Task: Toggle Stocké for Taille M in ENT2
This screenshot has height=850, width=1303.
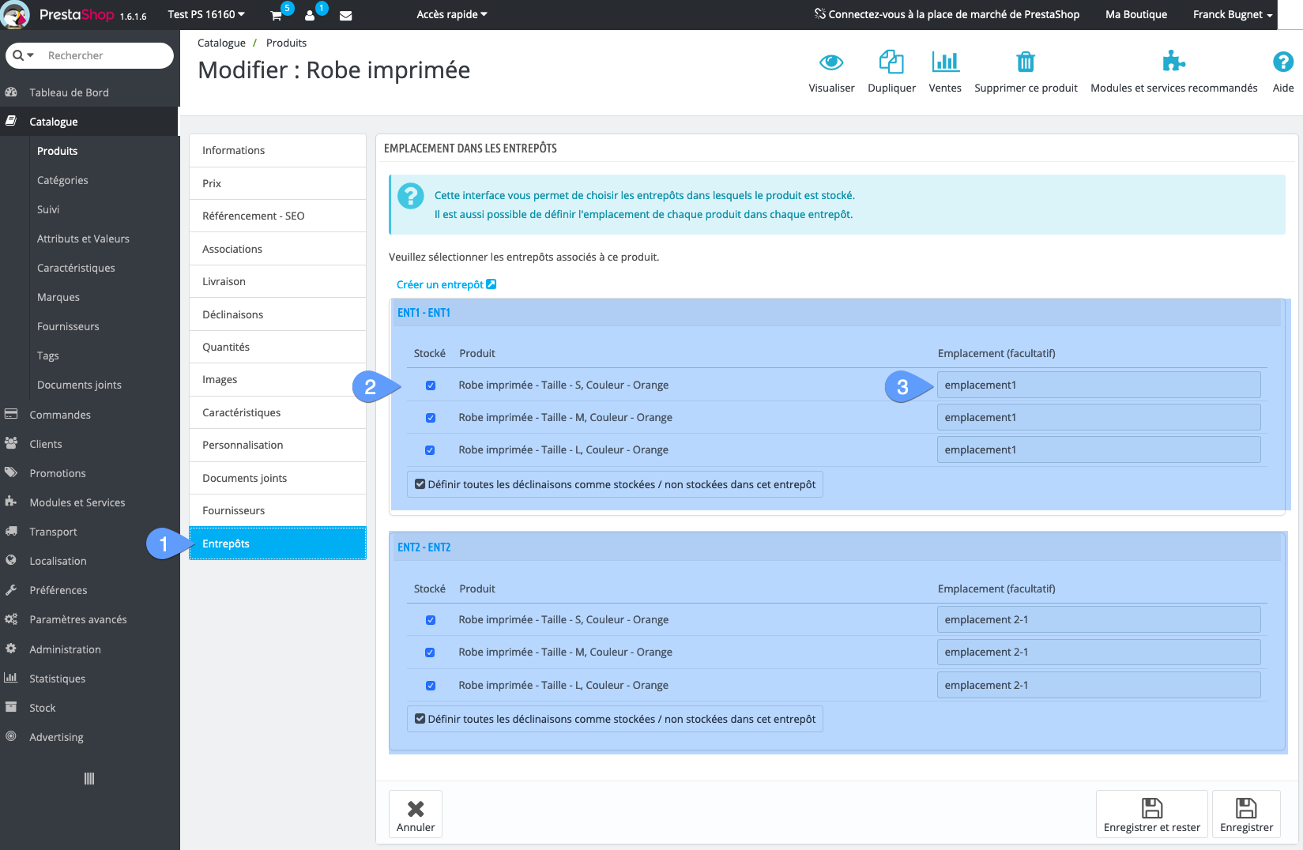Action: pos(430,653)
